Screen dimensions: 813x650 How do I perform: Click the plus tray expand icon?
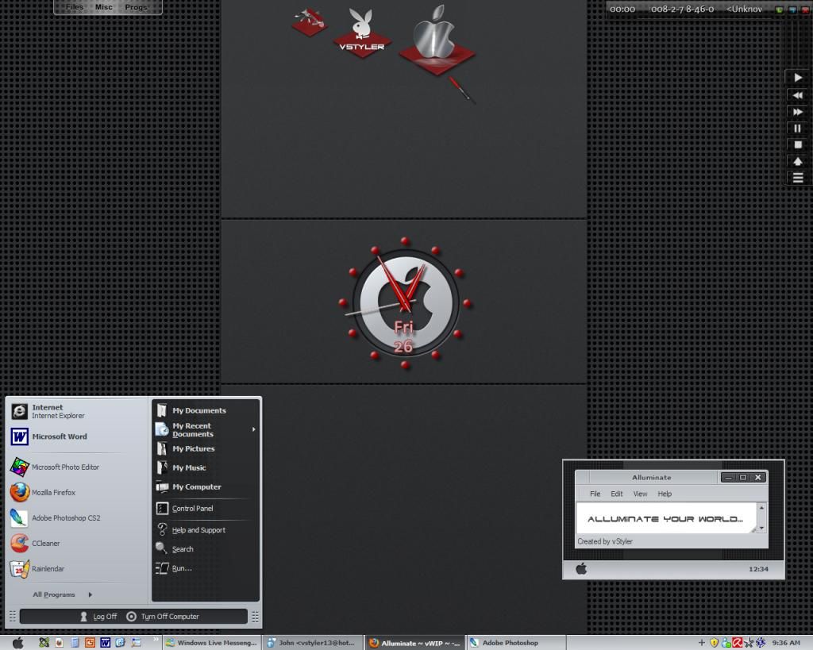702,643
